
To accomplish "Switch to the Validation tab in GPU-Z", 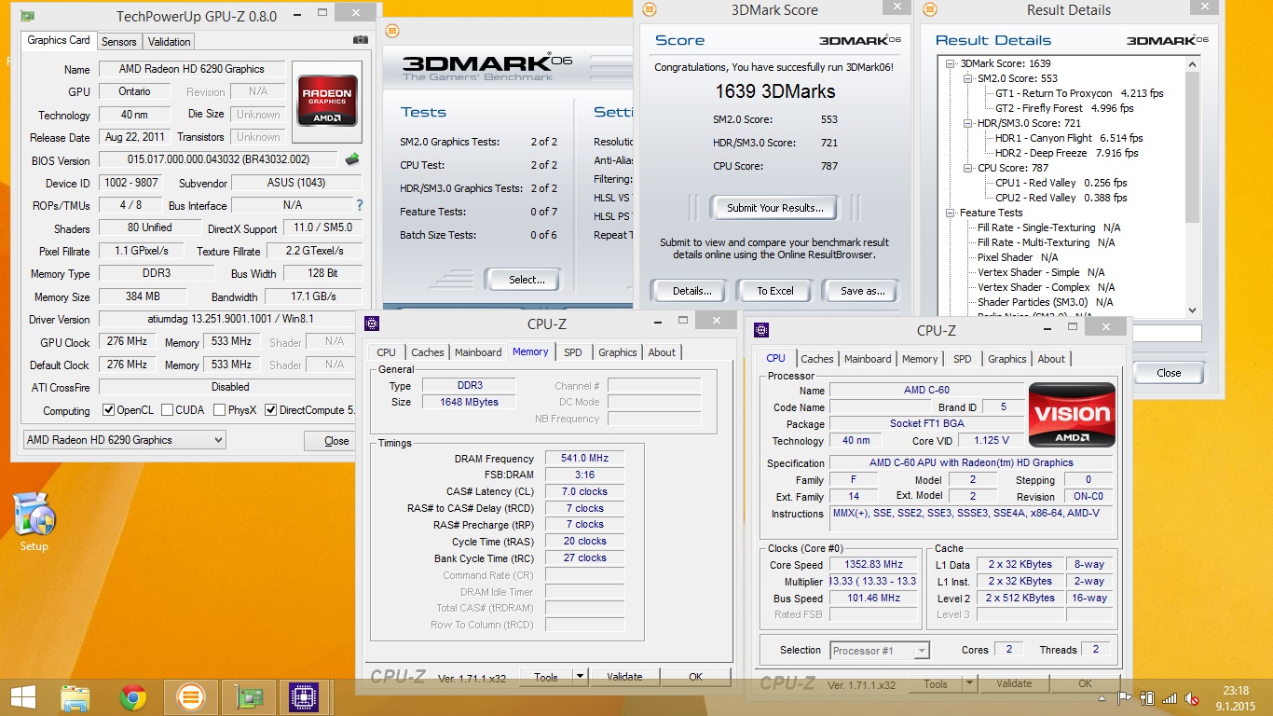I will pos(170,42).
